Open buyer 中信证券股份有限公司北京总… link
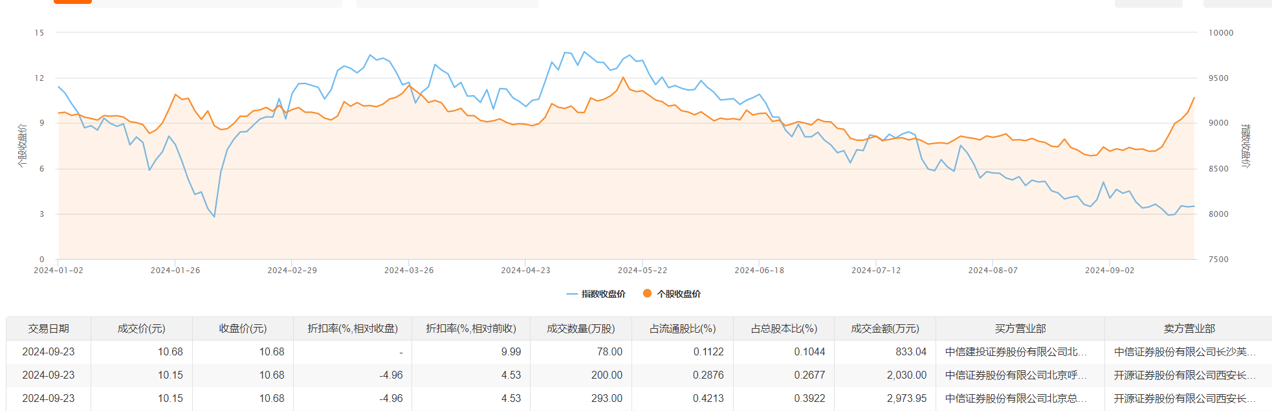 [x=1016, y=399]
